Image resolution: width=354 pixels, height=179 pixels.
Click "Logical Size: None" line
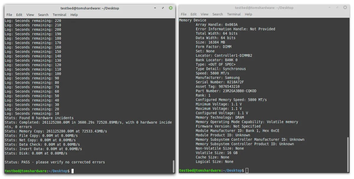(214, 161)
